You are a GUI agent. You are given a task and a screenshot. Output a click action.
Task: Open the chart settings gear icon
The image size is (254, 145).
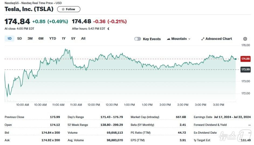pos(245,39)
